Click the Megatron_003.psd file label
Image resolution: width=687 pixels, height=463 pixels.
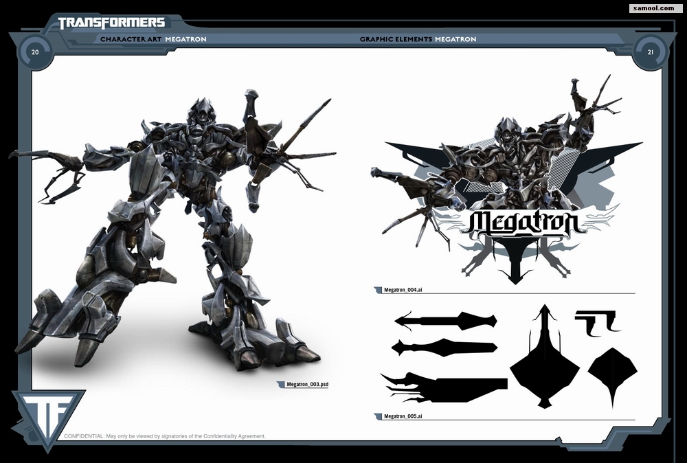point(307,385)
